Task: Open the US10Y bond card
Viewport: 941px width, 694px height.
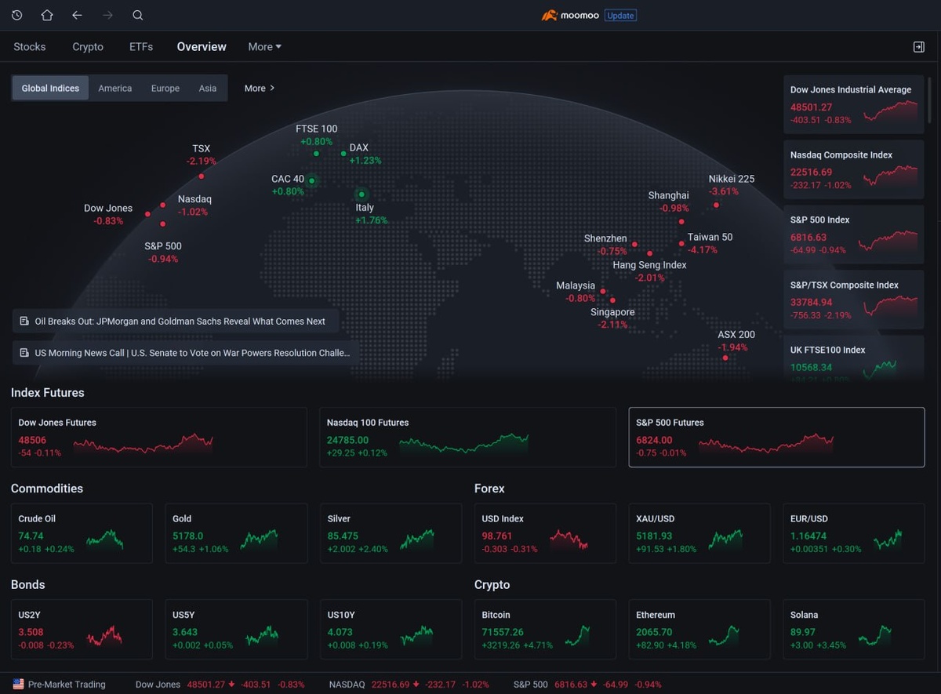Action: click(391, 630)
